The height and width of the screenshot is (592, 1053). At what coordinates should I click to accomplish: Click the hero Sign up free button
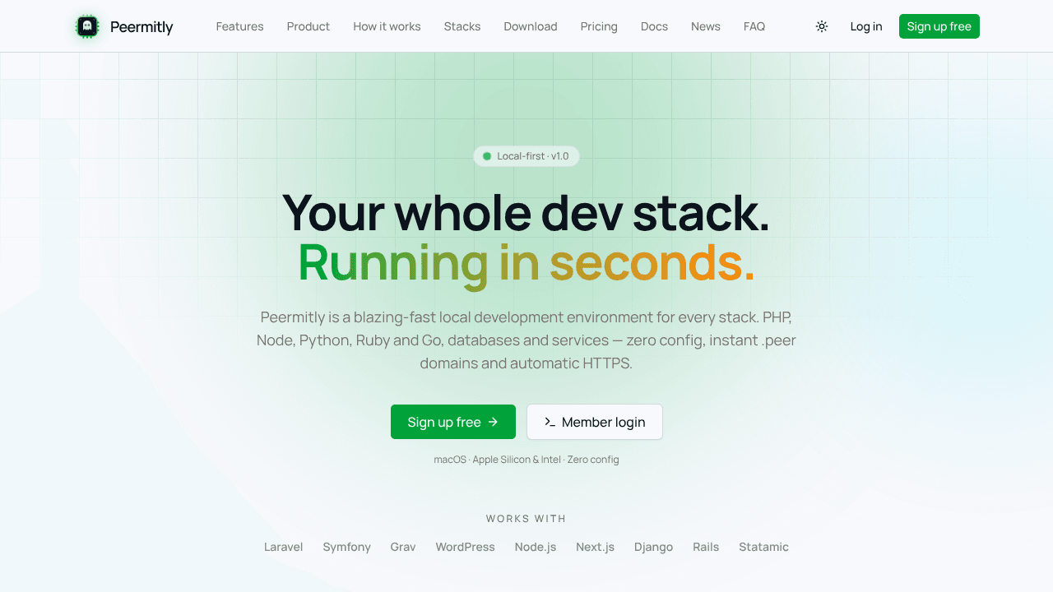[x=453, y=422]
